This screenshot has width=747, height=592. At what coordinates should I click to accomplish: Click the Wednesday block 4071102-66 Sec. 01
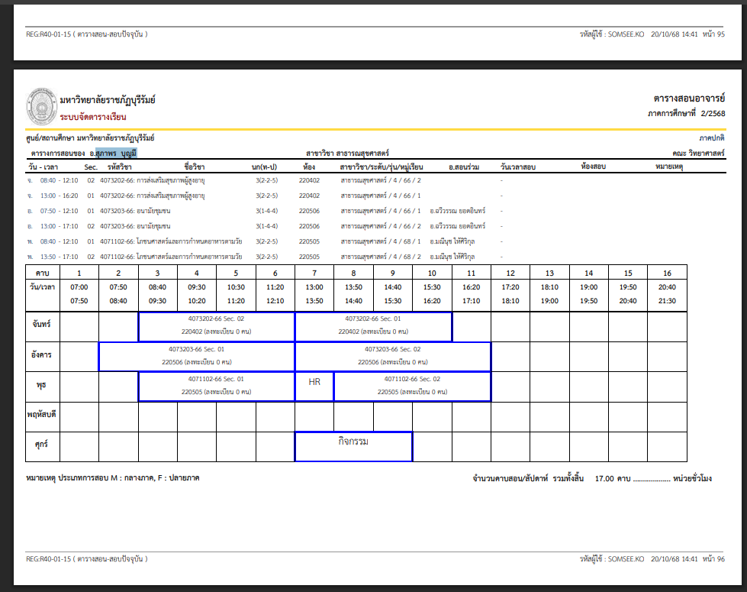pyautogui.click(x=216, y=387)
